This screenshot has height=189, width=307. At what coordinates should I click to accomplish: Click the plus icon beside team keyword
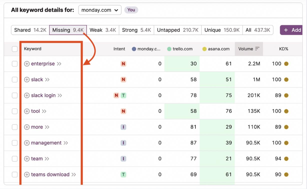27,159
